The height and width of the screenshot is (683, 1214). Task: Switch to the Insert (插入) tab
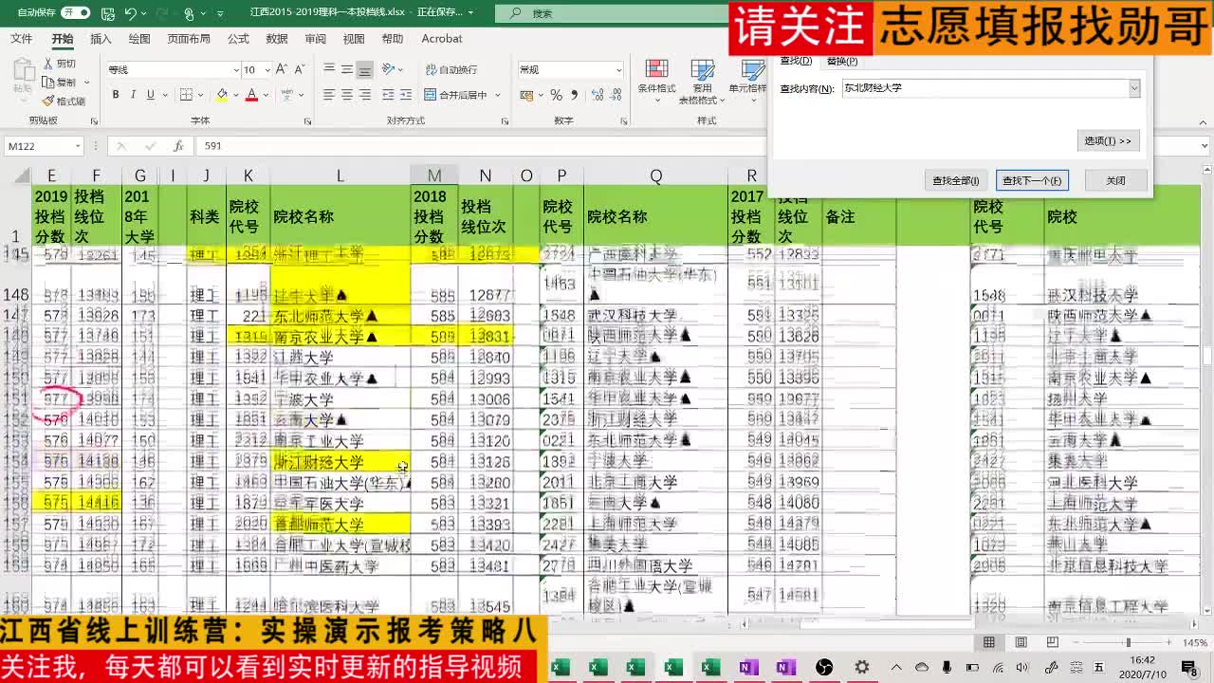pyautogui.click(x=101, y=39)
